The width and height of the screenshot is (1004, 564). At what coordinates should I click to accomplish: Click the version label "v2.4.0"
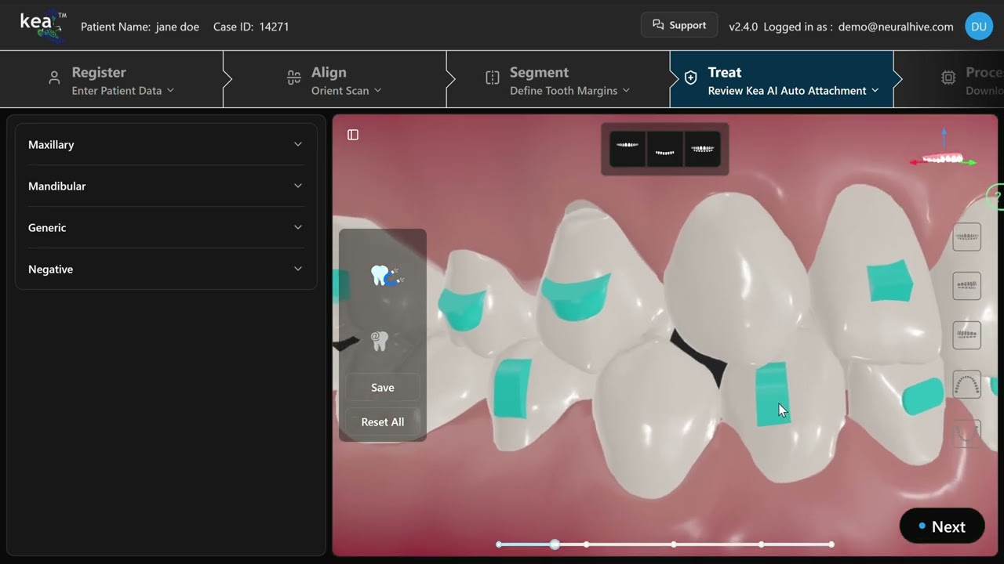pos(744,27)
